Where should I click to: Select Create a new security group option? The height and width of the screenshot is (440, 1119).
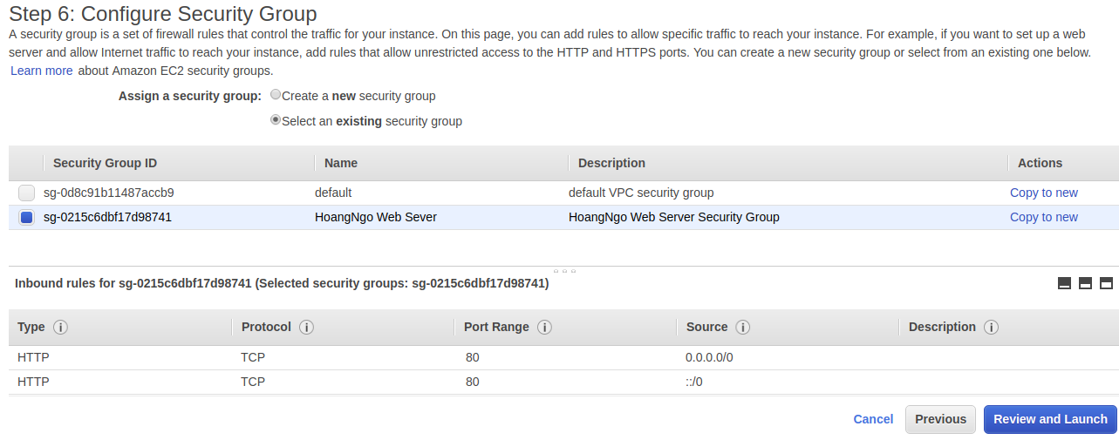point(276,95)
